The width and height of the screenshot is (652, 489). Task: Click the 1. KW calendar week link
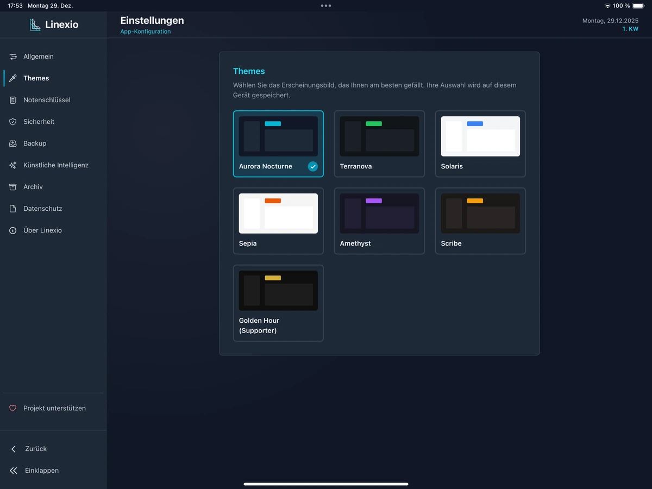pos(630,29)
